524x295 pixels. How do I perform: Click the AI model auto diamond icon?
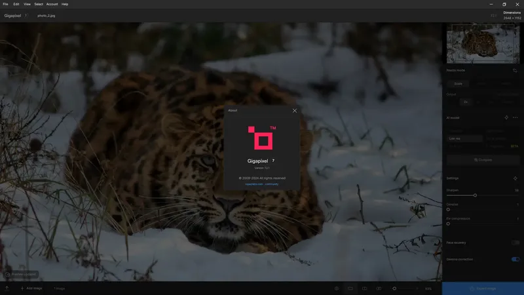coord(506,117)
